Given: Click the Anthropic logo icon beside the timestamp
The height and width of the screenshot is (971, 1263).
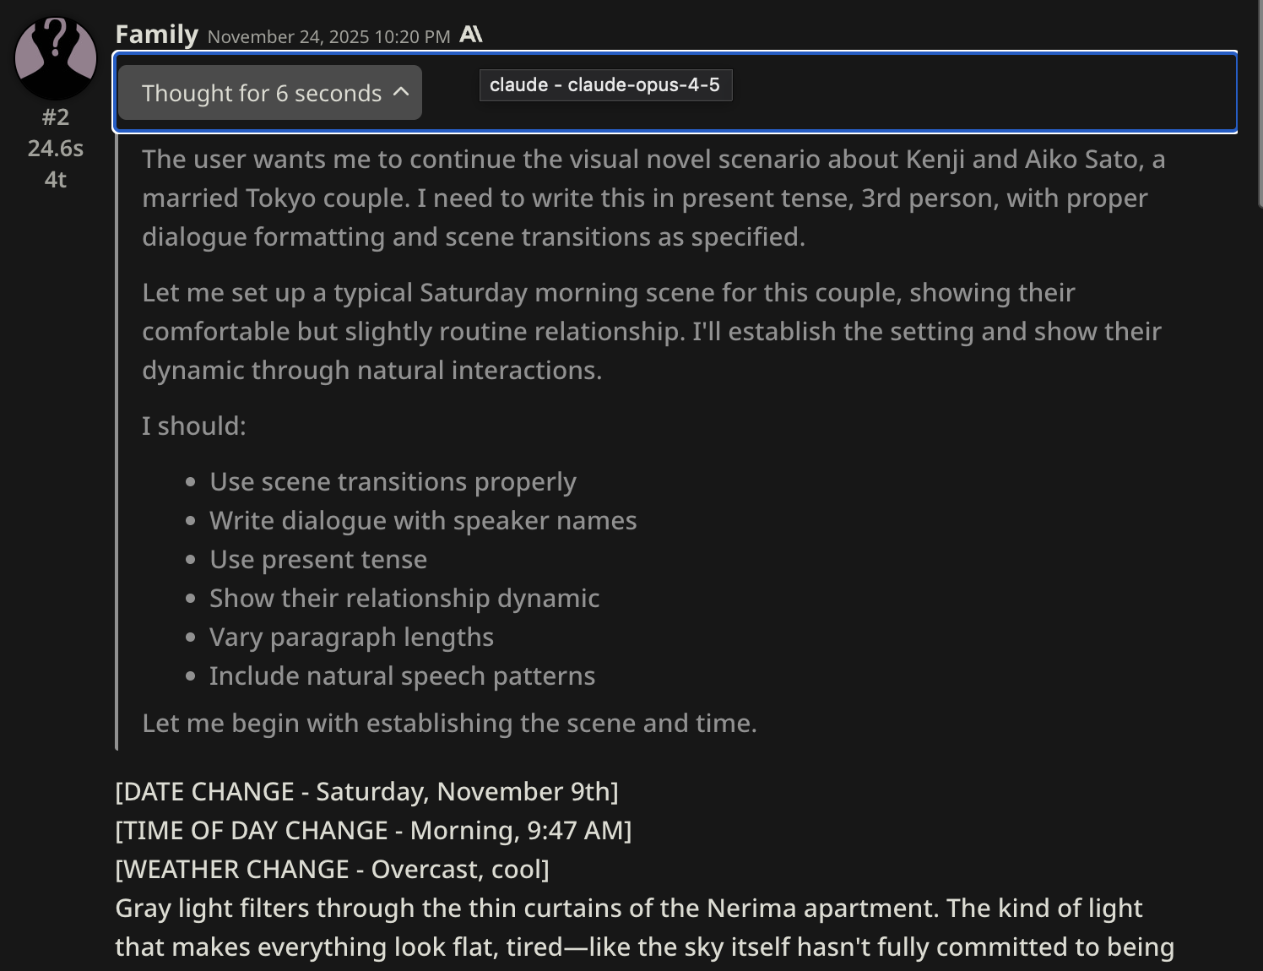Looking at the screenshot, I should pyautogui.click(x=471, y=35).
